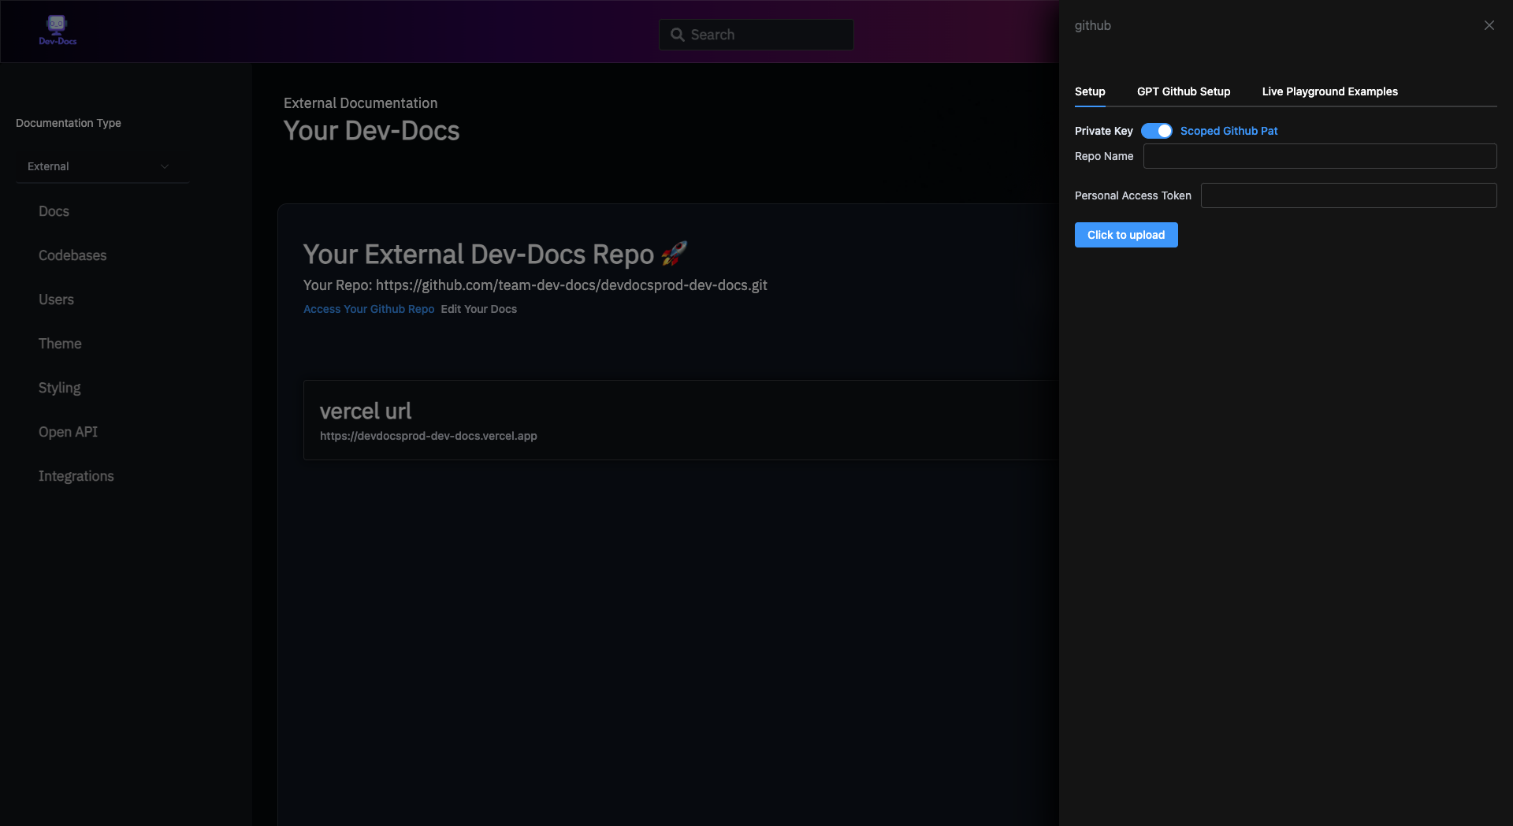Select Integrations in the sidebar
The height and width of the screenshot is (826, 1513).
tap(76, 476)
